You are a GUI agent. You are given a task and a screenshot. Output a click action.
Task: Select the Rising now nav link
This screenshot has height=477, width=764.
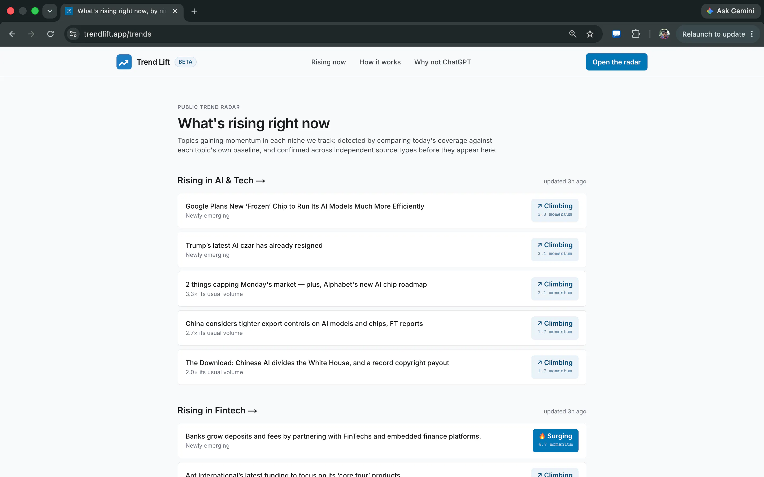[328, 62]
